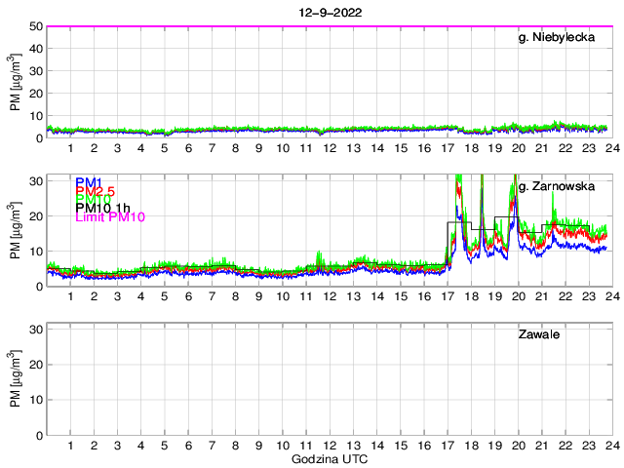Click the 50 tick on the top chart
Viewport: 624px width, 468px height.
34,26
